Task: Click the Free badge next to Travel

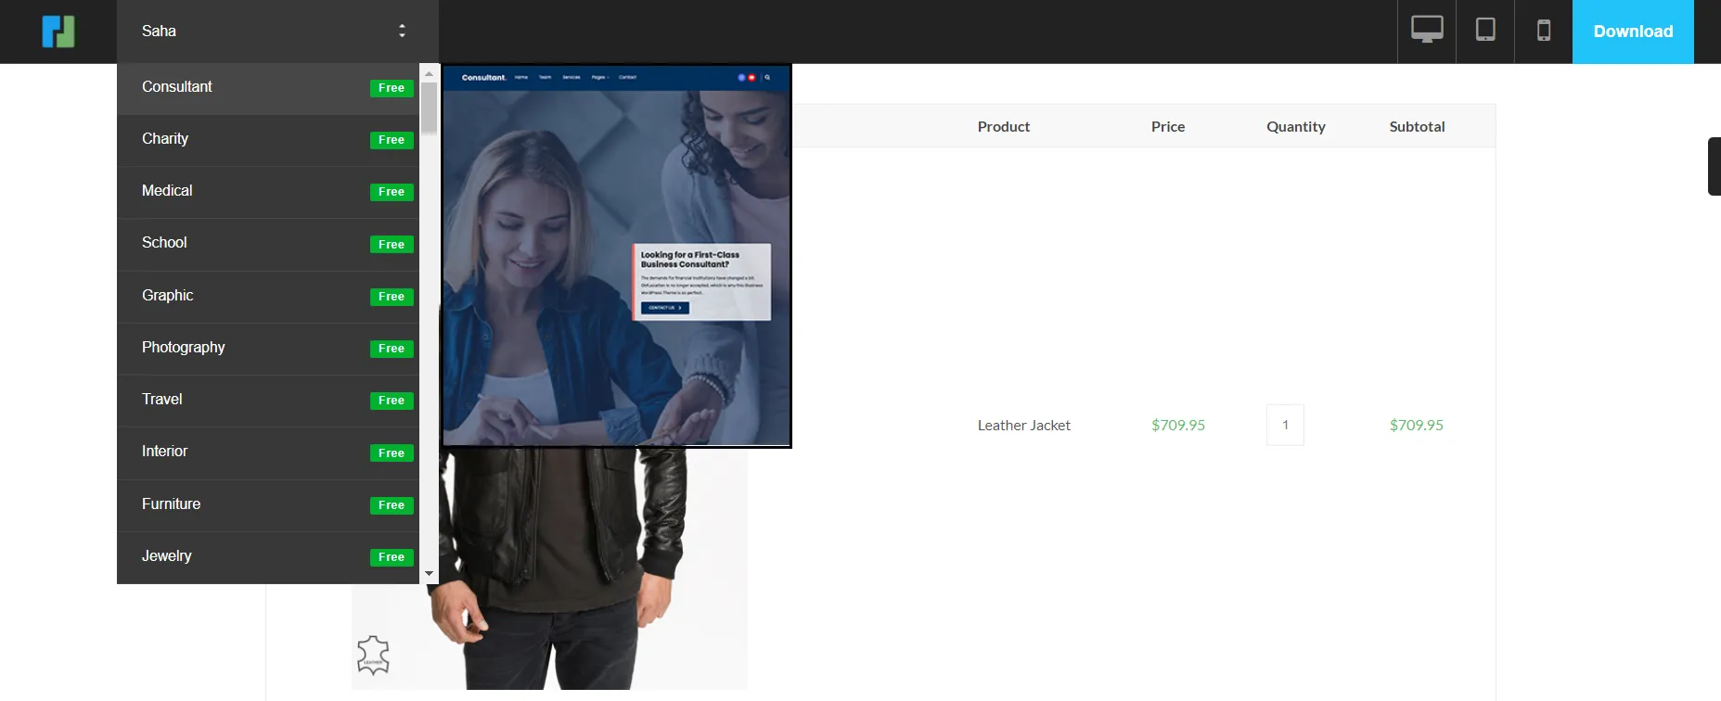Action: [392, 401]
